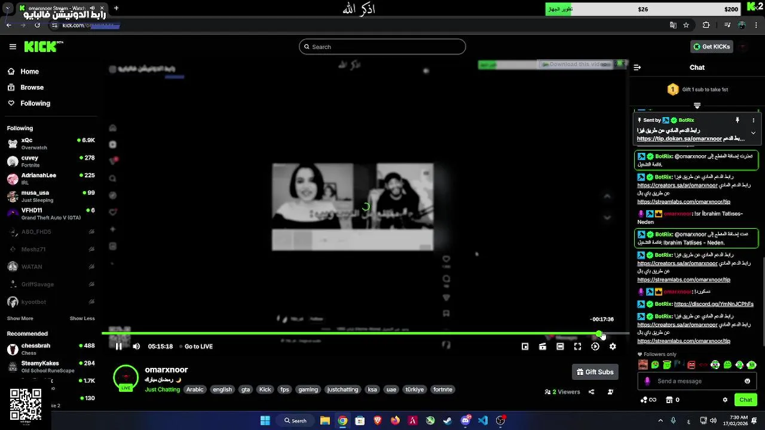Open playback speed control icon
The width and height of the screenshot is (765, 430).
tap(595, 346)
